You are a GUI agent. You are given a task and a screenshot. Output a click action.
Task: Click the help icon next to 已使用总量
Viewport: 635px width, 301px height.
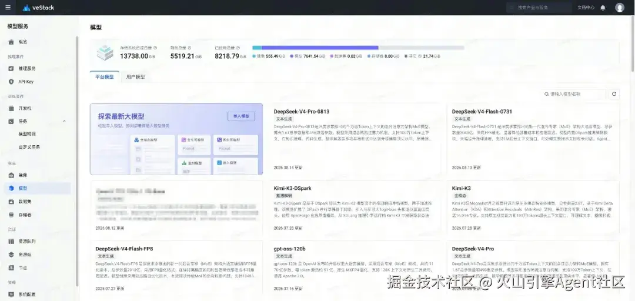point(238,48)
